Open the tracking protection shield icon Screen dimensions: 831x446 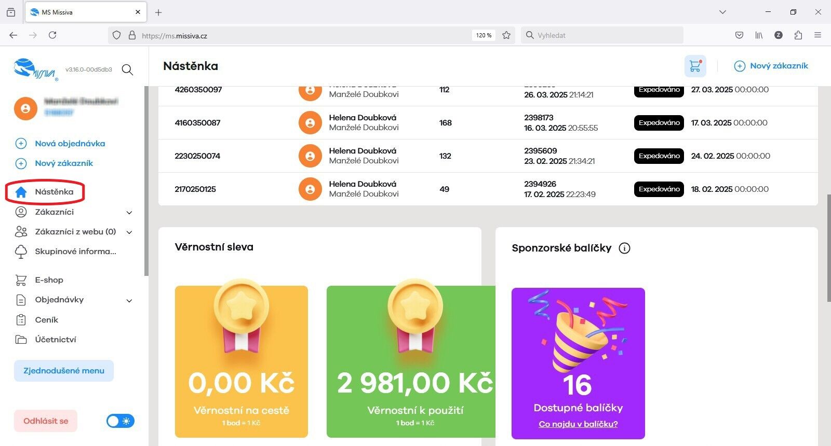pos(117,35)
